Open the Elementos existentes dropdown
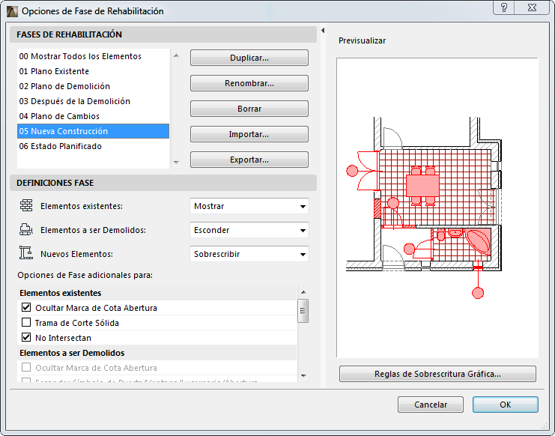Image resolution: width=555 pixels, height=436 pixels. [x=249, y=206]
